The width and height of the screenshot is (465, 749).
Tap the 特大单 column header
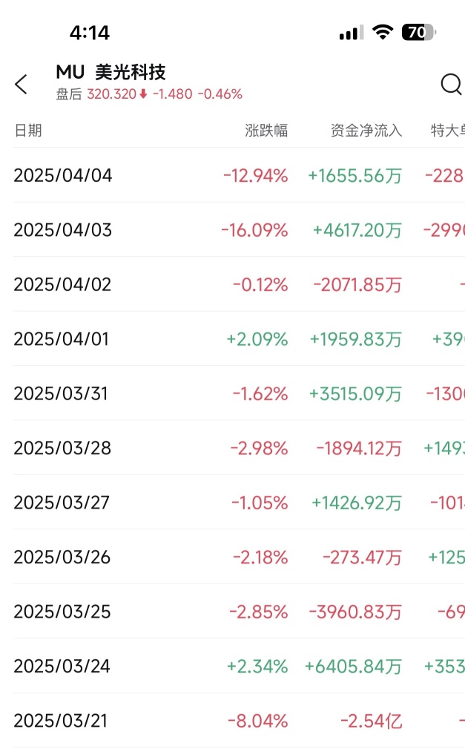click(448, 131)
